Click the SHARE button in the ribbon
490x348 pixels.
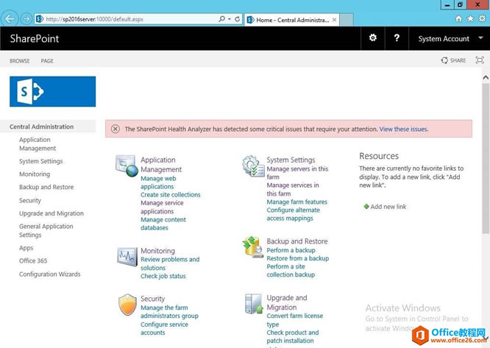coord(453,60)
